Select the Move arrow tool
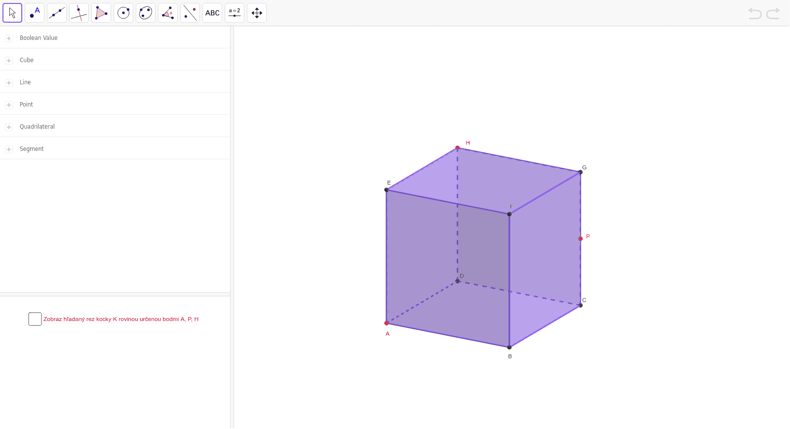The image size is (790, 429). (12, 13)
